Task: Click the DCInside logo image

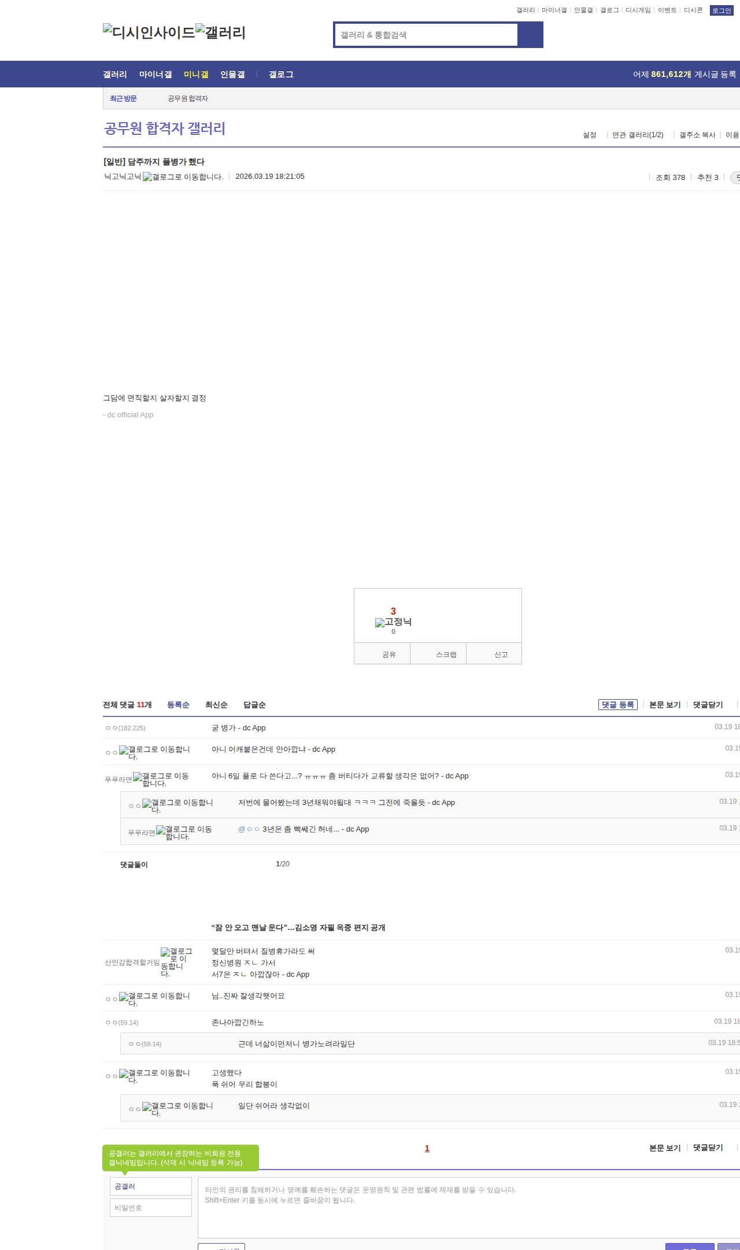Action: [x=149, y=32]
